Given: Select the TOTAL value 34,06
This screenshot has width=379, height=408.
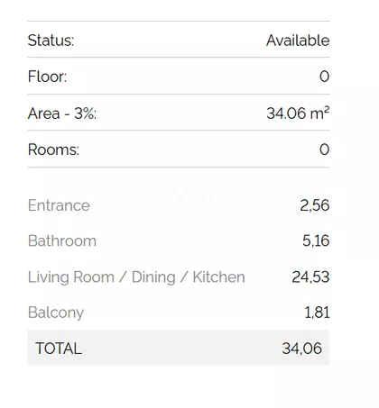Looking at the screenshot, I should click(302, 349).
